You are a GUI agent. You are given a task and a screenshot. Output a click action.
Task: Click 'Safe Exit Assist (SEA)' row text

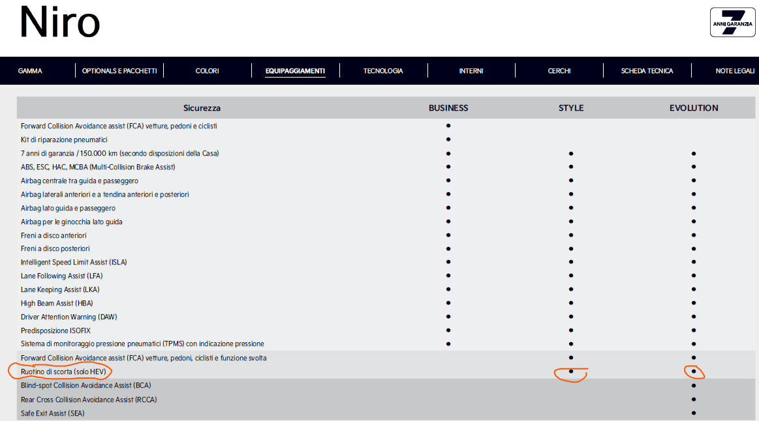tap(52, 413)
